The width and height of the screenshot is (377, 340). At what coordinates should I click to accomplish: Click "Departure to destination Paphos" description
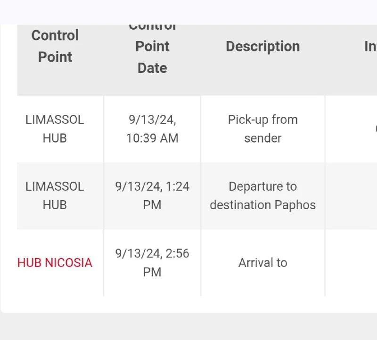pos(262,196)
